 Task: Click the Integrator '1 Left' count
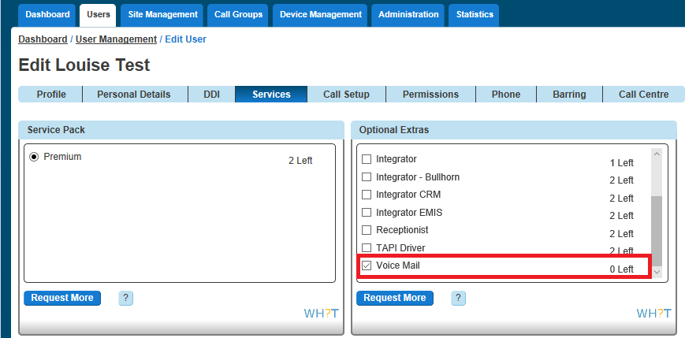(x=622, y=163)
